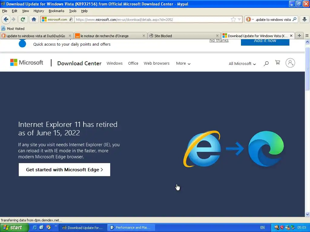
Task: Launch Windows Media Player quick launch icon
Action: click(x=48, y=227)
